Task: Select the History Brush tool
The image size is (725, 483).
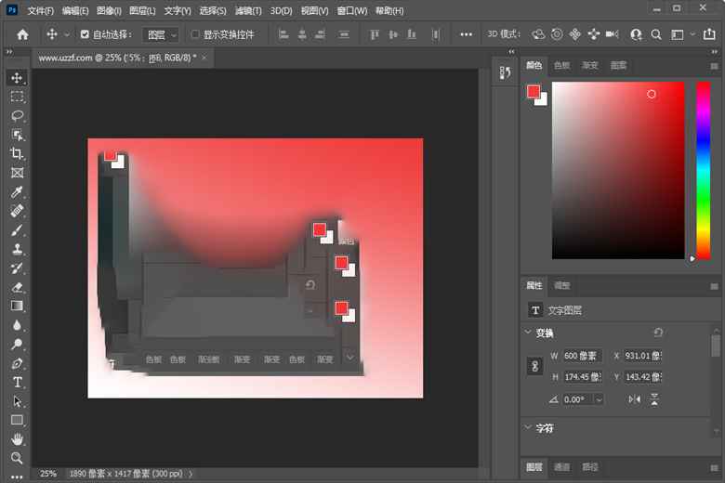Action: [x=17, y=268]
